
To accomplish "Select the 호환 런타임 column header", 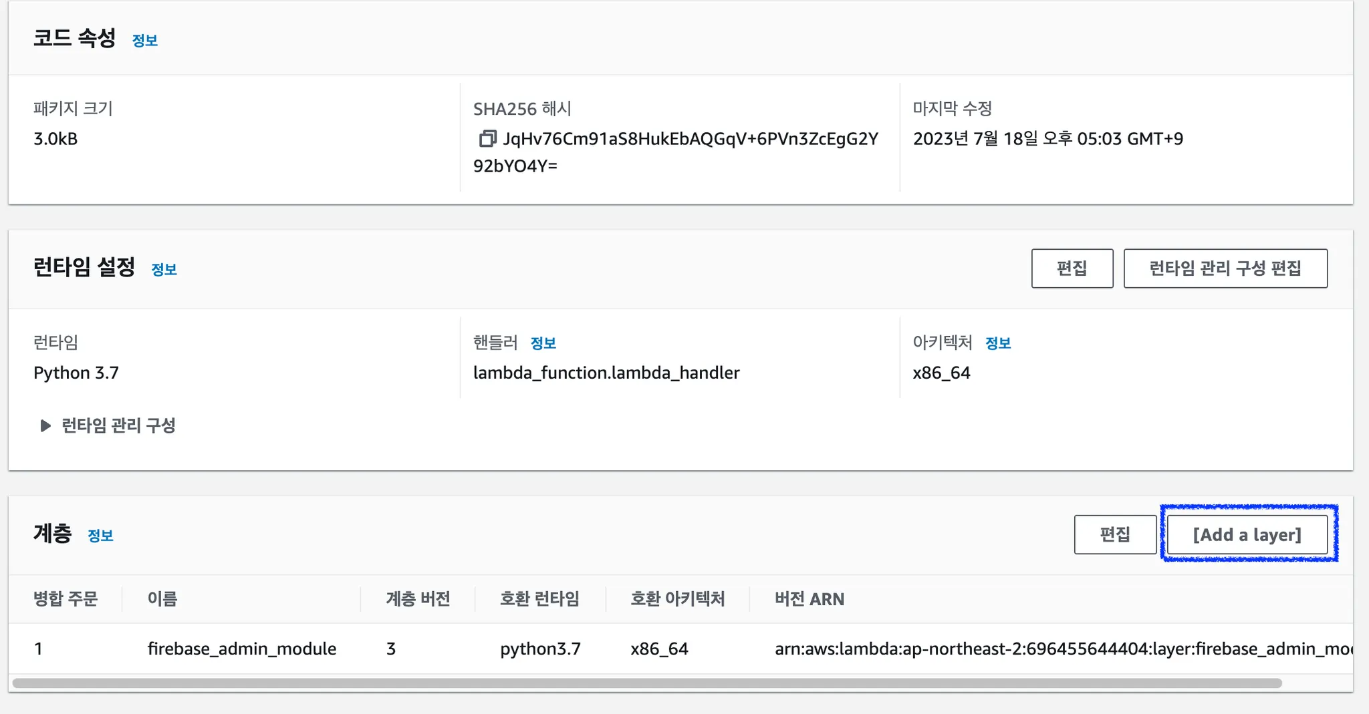I will point(539,599).
